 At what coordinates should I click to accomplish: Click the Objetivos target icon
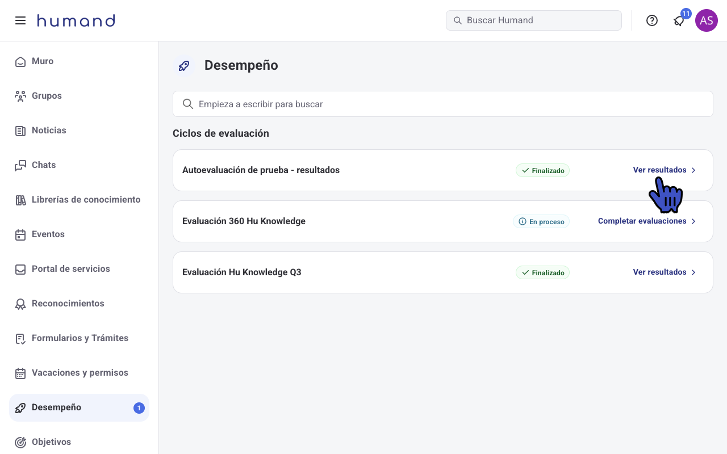[20, 442]
